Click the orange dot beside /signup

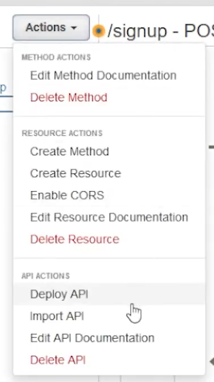[99, 31]
